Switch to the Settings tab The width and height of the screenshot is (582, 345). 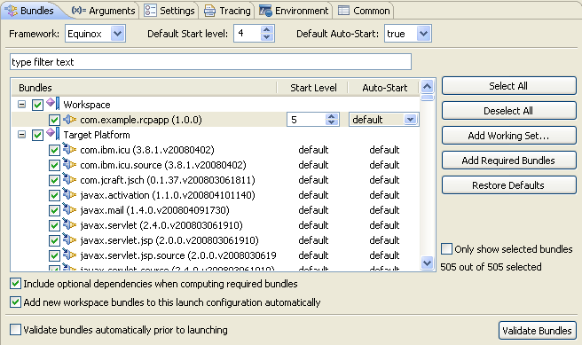pos(169,11)
